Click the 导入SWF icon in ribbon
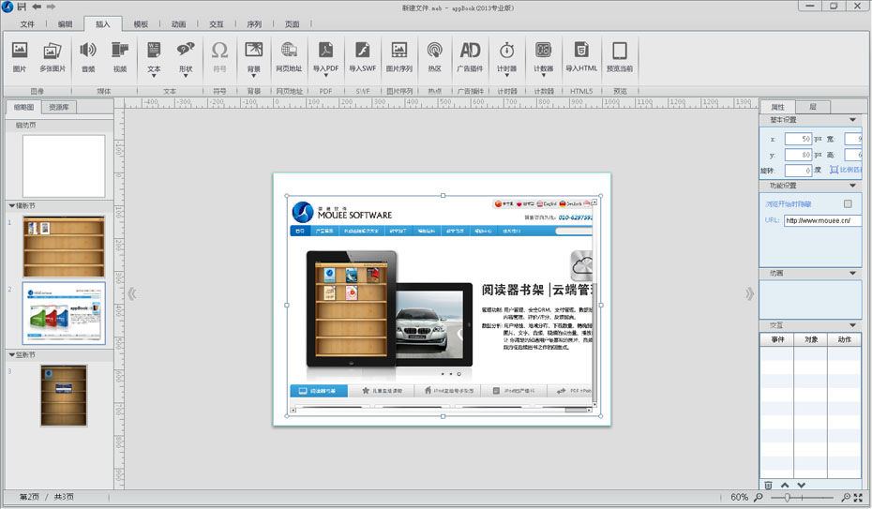Viewport: 872px width, 509px height. click(362, 51)
